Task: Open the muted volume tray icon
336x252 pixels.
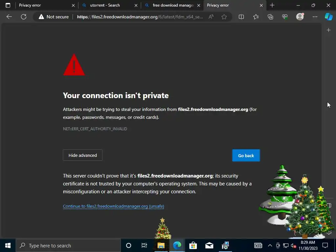Action: pyautogui.click(x=293, y=246)
